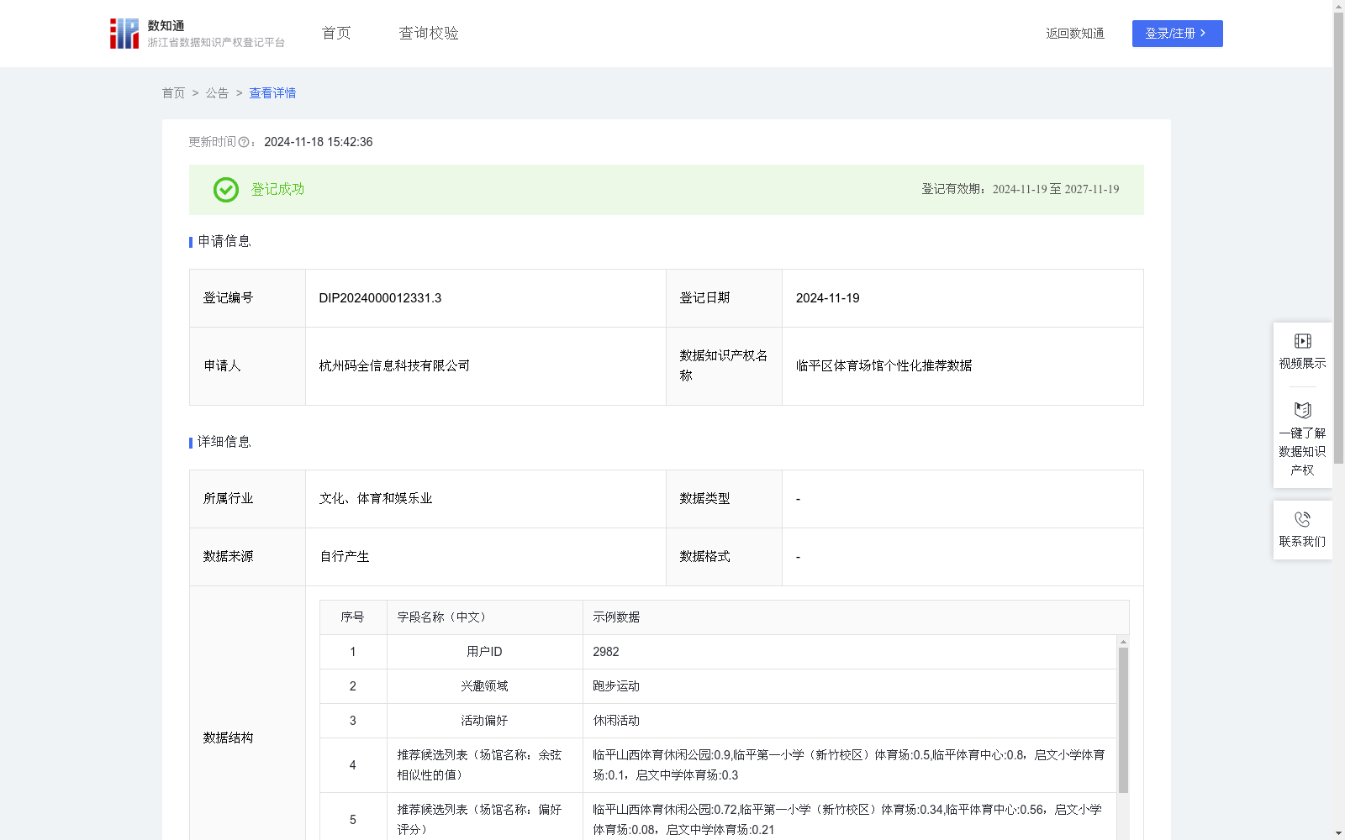Click the 数据知识产权名称 label cell

click(724, 366)
